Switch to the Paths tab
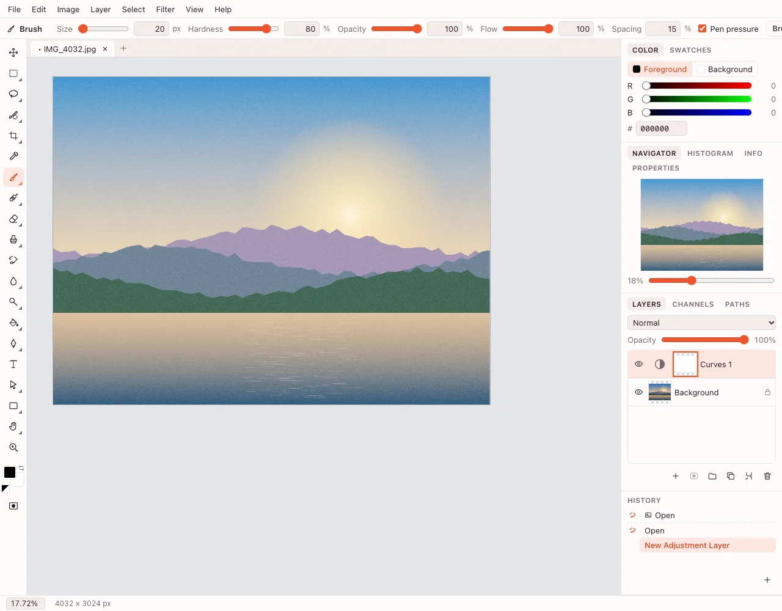The width and height of the screenshot is (782, 611). [x=737, y=304]
